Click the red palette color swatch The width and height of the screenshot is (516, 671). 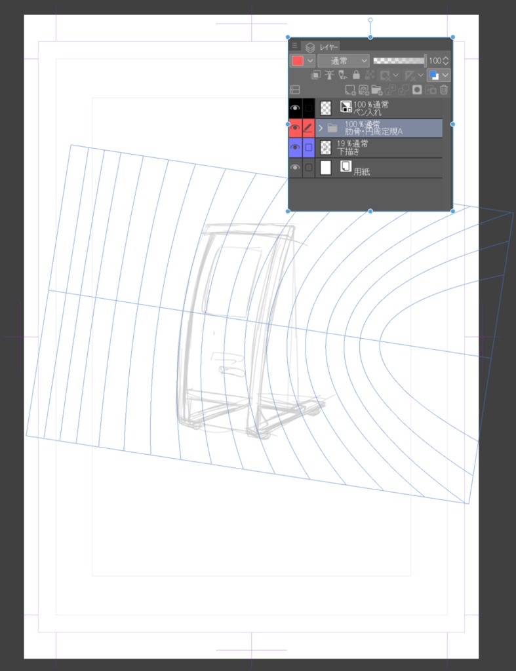click(x=298, y=61)
